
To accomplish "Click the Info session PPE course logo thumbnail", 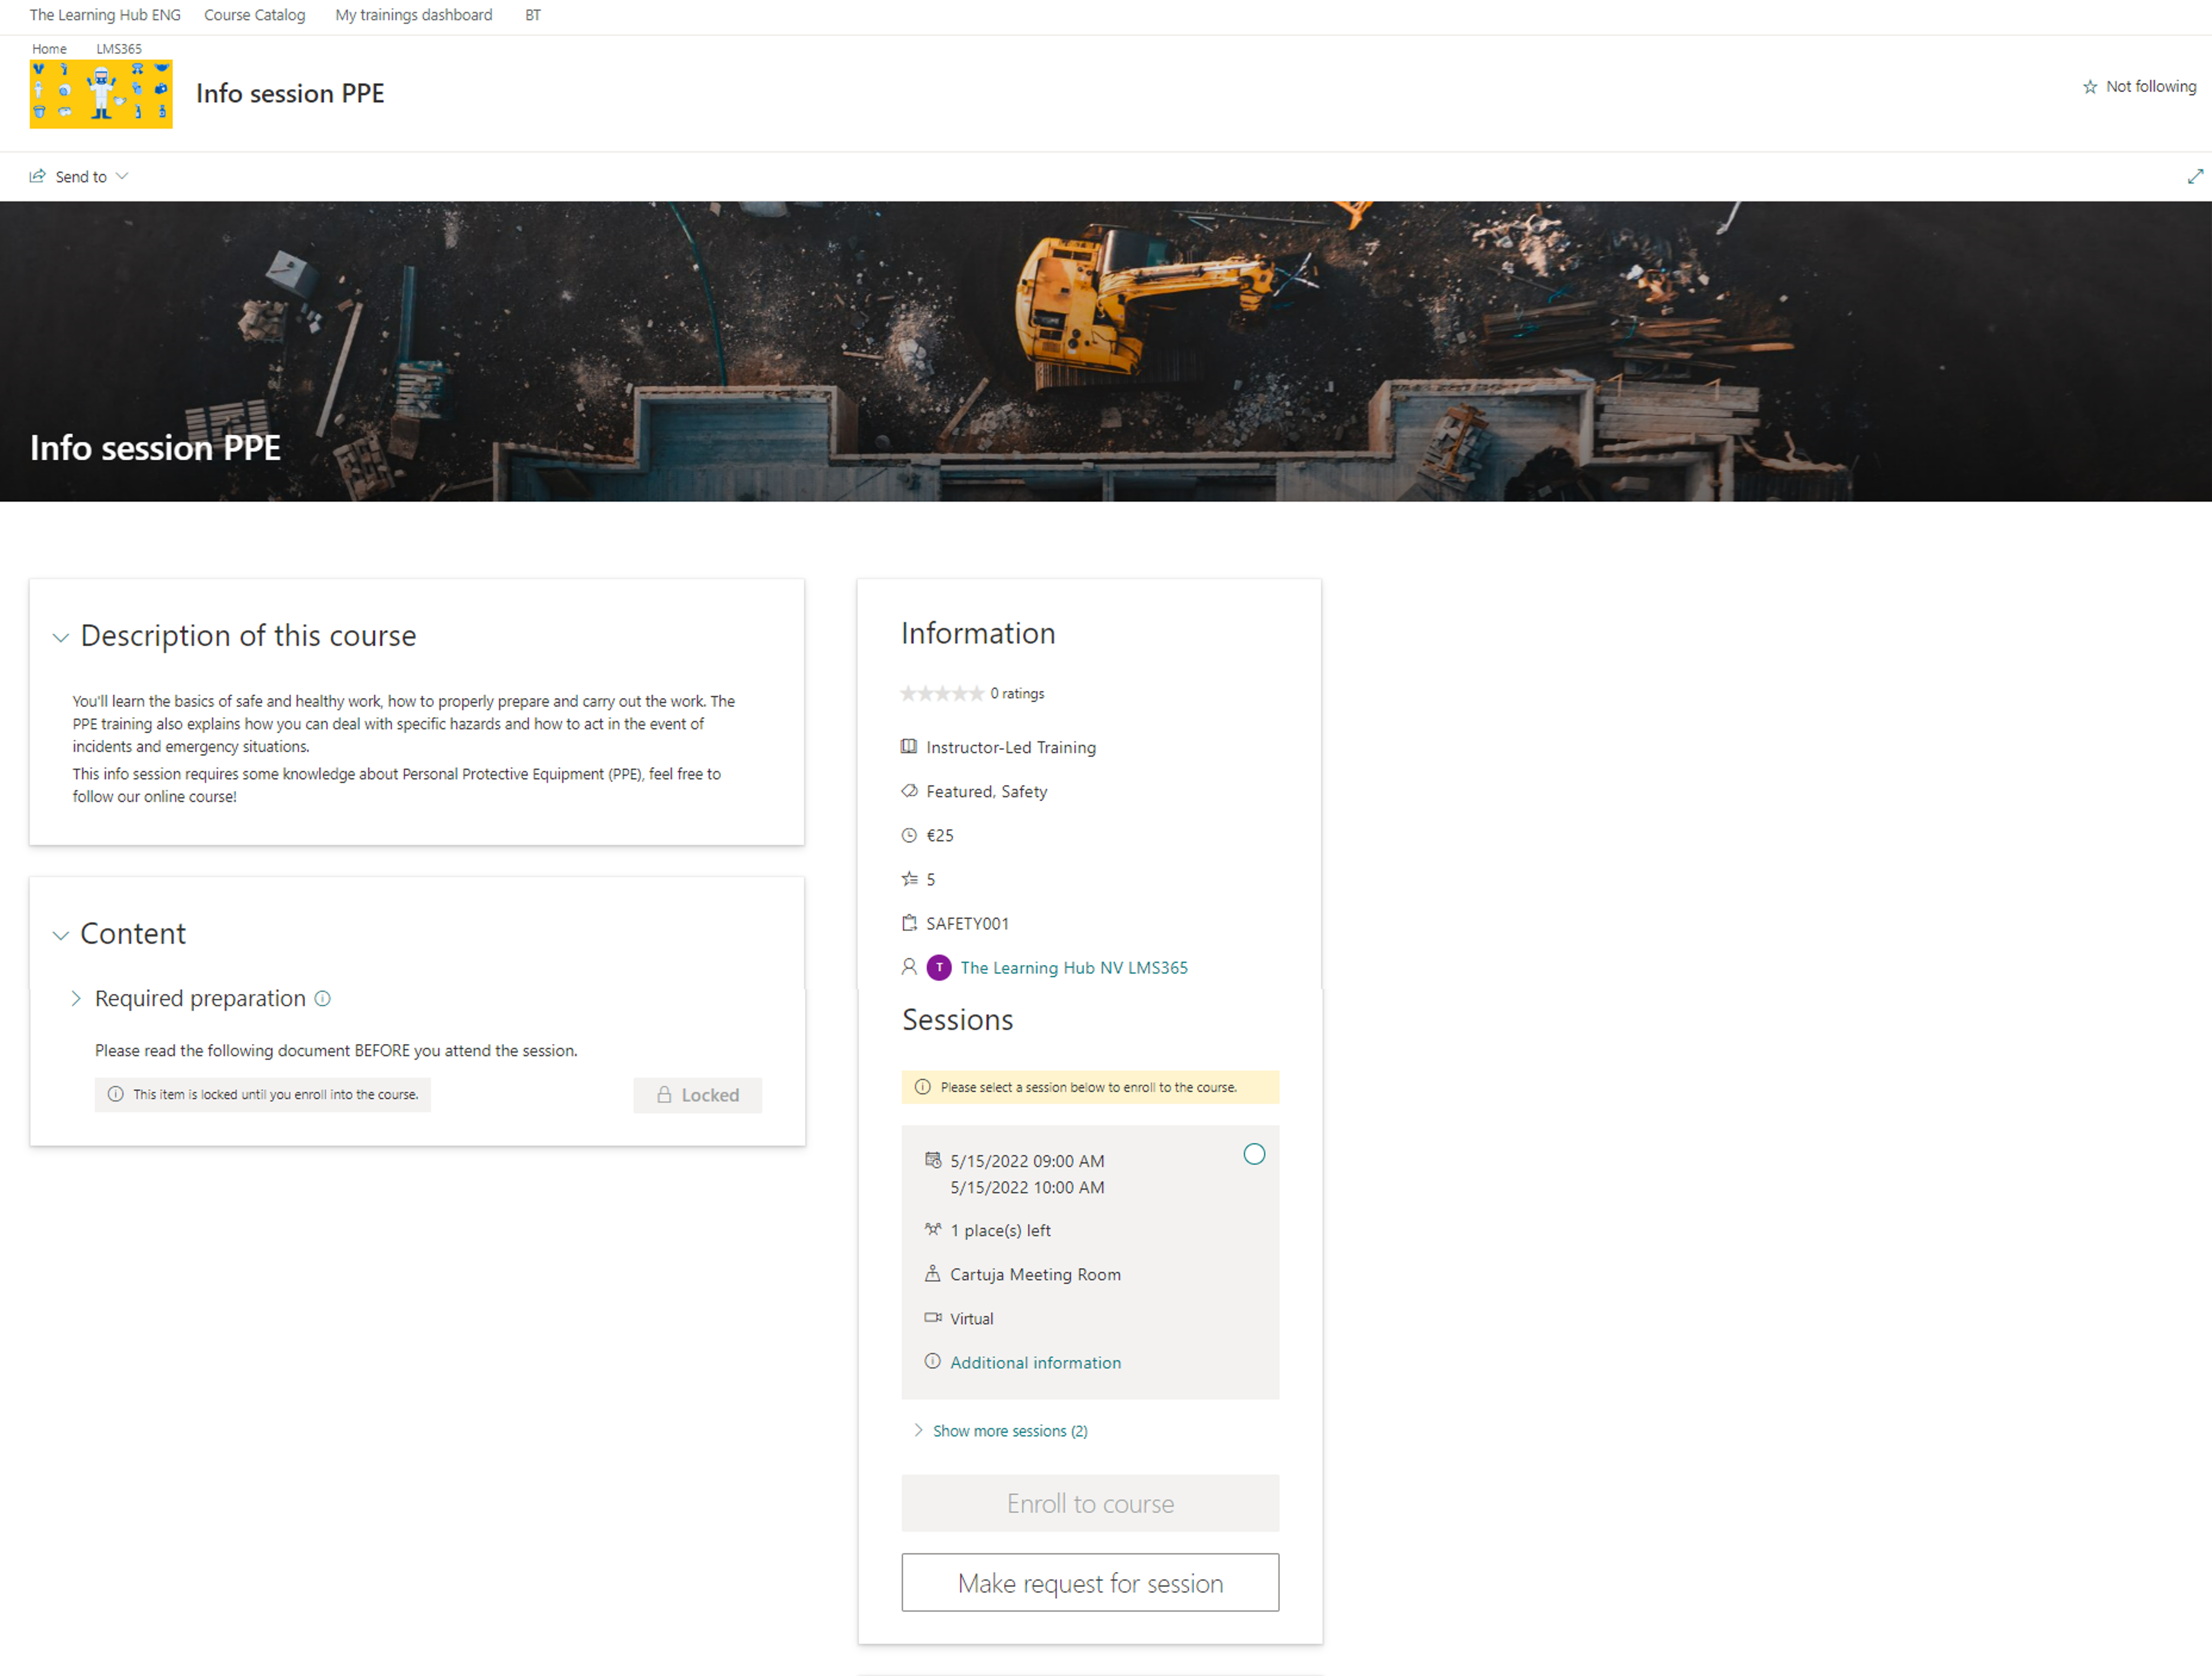I will 101,94.
